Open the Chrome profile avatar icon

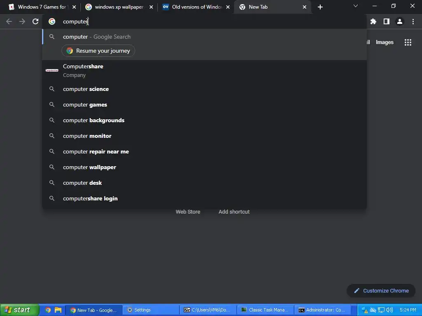click(400, 21)
